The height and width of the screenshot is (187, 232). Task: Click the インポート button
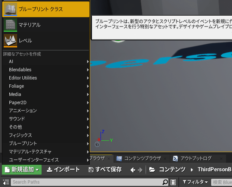pyautogui.click(x=63, y=170)
